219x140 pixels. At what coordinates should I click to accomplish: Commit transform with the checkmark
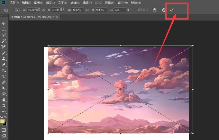point(172,10)
